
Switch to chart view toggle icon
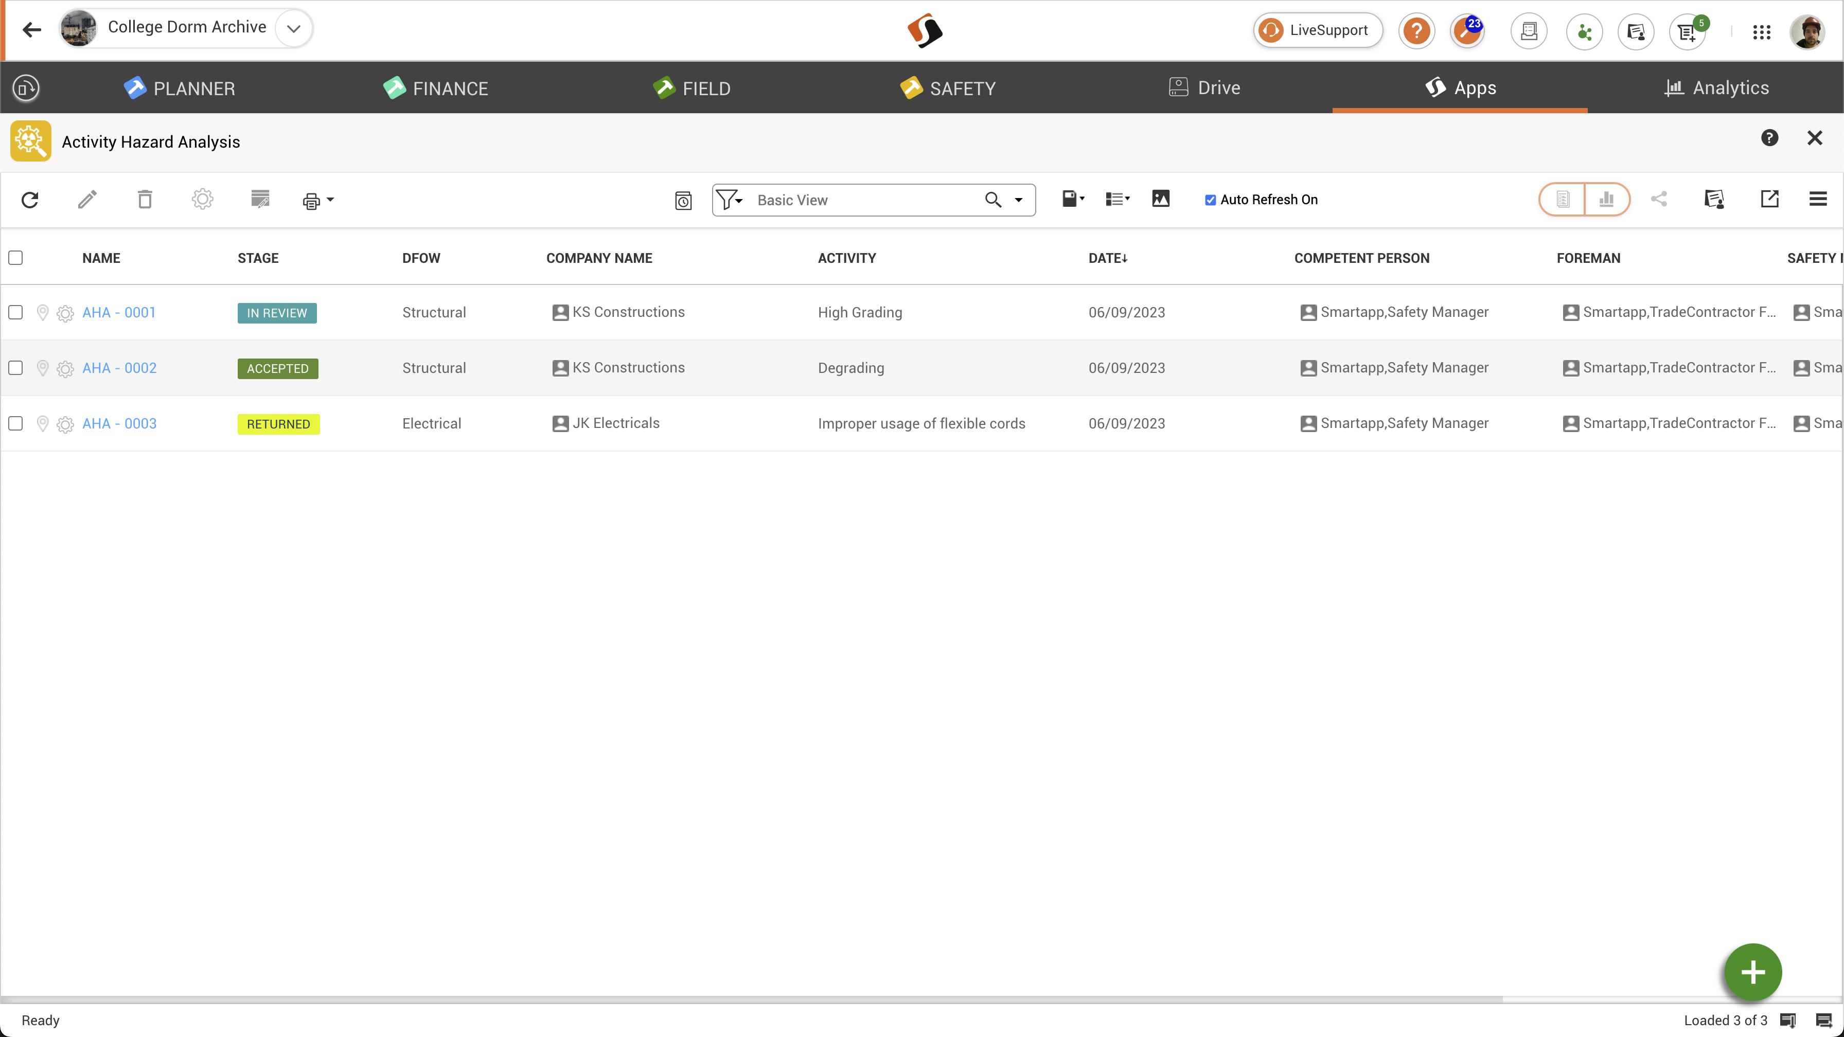[x=1606, y=199]
